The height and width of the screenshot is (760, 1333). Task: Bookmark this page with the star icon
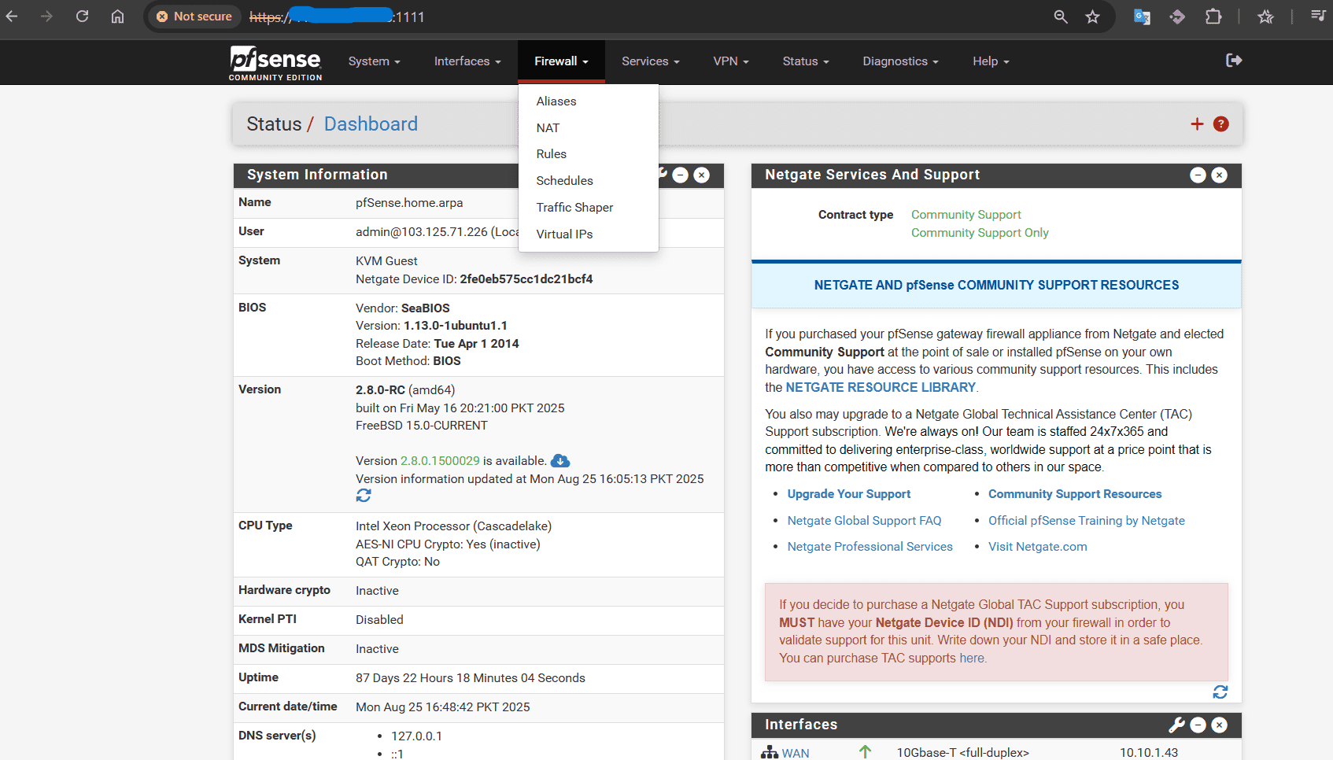1092,17
